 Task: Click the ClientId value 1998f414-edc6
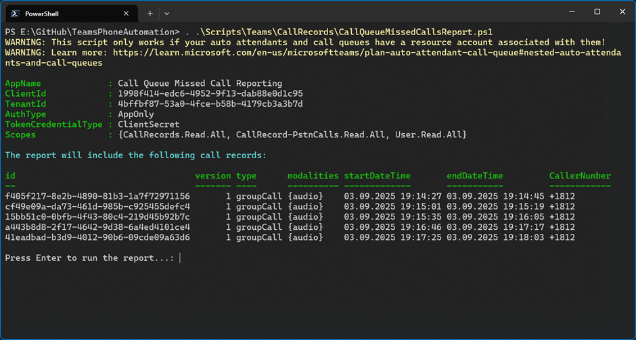(210, 94)
